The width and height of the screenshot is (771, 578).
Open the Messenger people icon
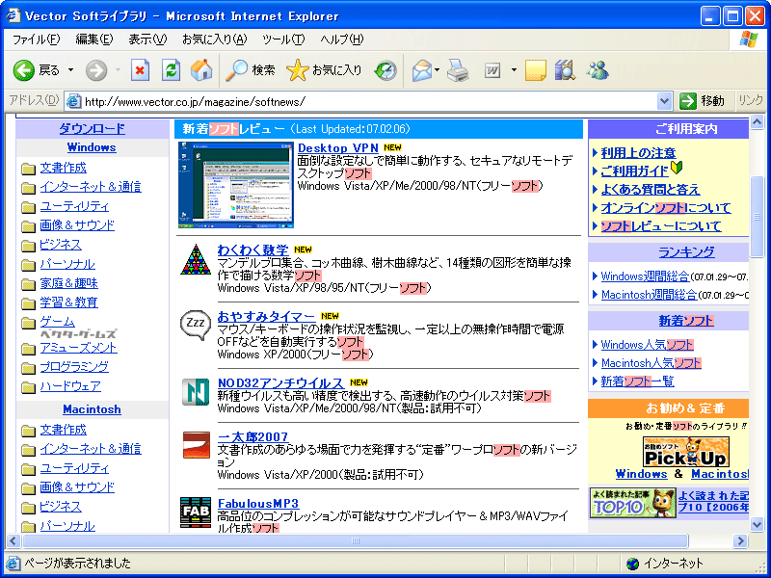coord(598,70)
